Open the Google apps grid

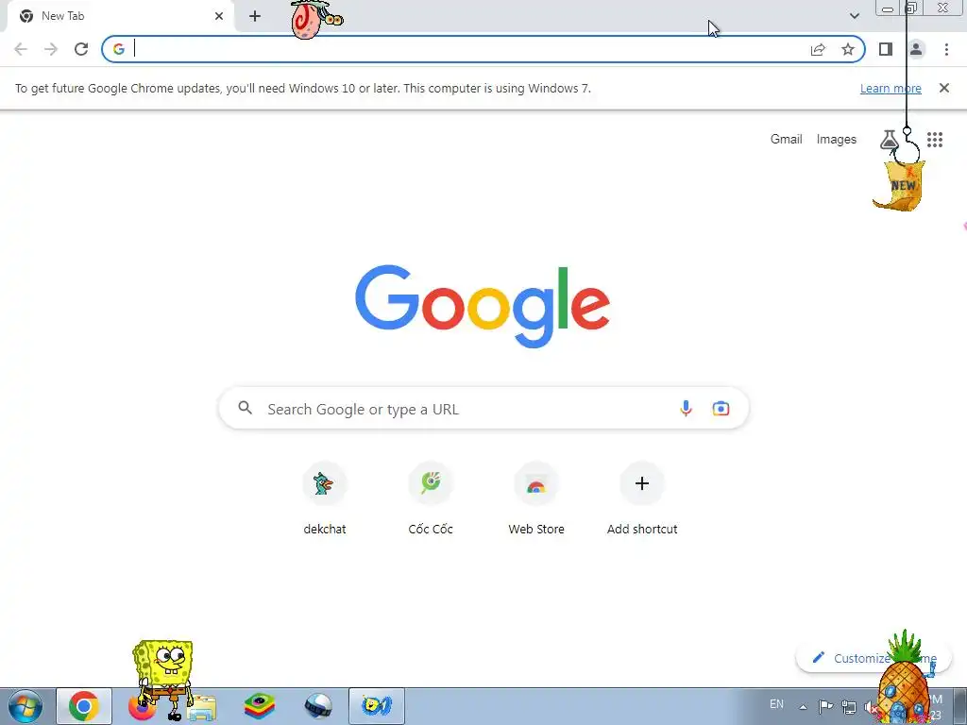tap(935, 140)
